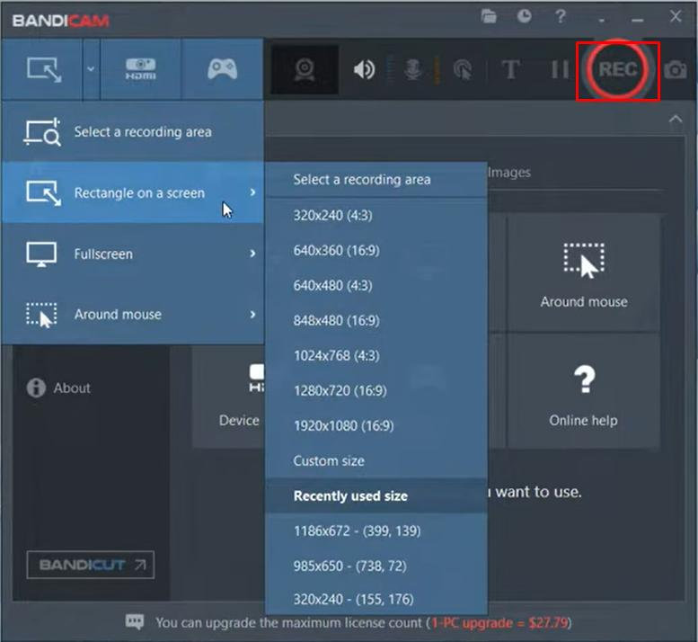Screen dimensions: 698x642
Task: Toggle text overlay T icon
Action: tap(510, 69)
